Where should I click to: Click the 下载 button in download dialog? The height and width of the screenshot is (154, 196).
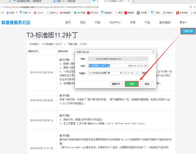tap(131, 84)
